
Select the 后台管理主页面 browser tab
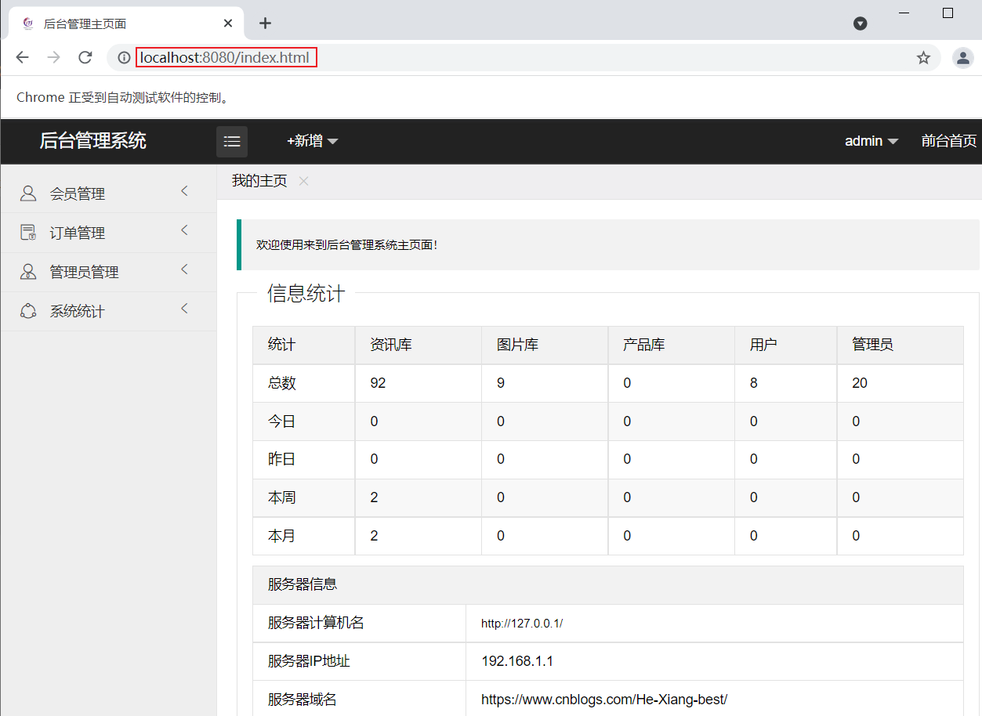click(126, 24)
